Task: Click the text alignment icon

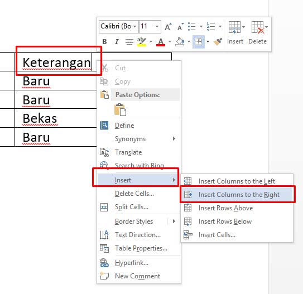Action: click(x=129, y=42)
